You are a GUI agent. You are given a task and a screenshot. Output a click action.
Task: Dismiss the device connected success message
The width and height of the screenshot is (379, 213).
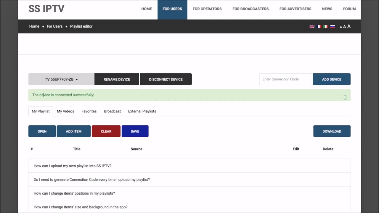pyautogui.click(x=345, y=97)
